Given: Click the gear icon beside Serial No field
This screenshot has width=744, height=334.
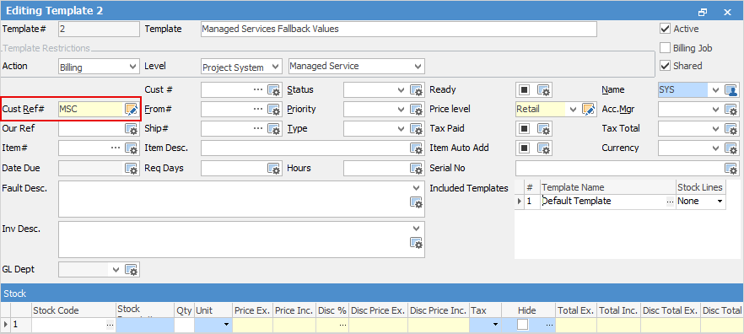Looking at the screenshot, I should (x=731, y=169).
